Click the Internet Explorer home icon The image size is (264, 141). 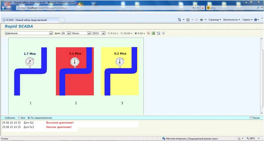coord(179,20)
